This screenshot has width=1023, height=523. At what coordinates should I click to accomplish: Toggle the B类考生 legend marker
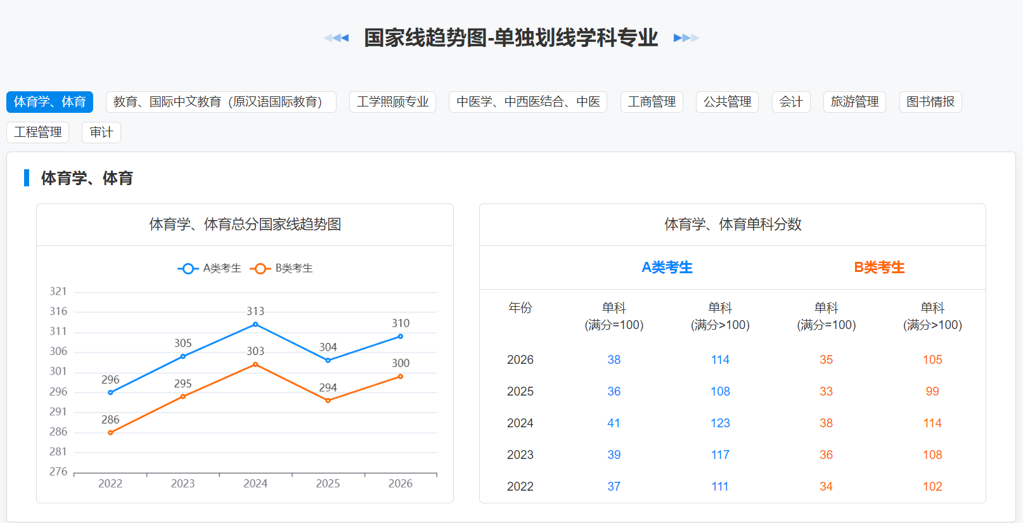tap(260, 269)
